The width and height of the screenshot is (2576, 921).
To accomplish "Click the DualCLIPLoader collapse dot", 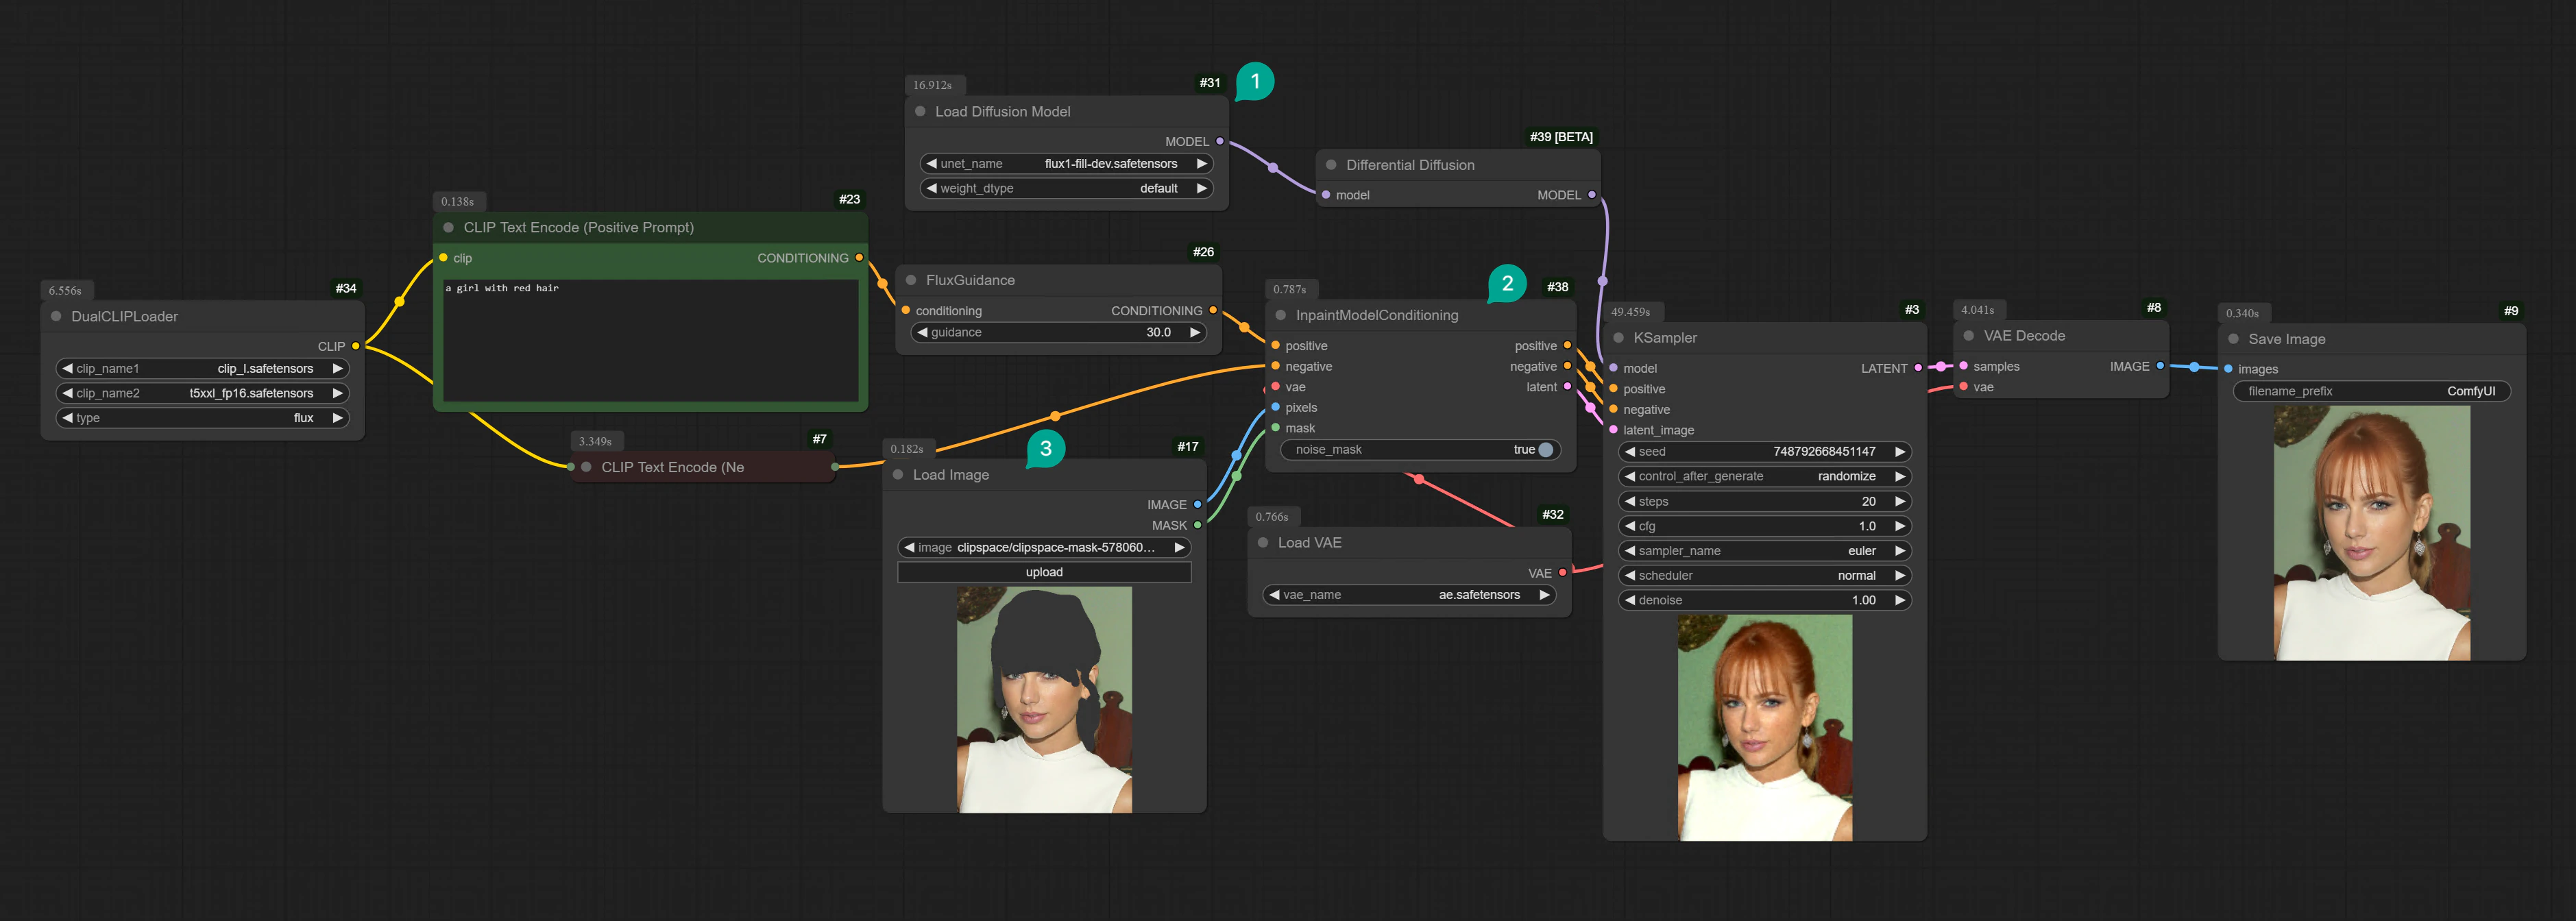I will [x=56, y=316].
